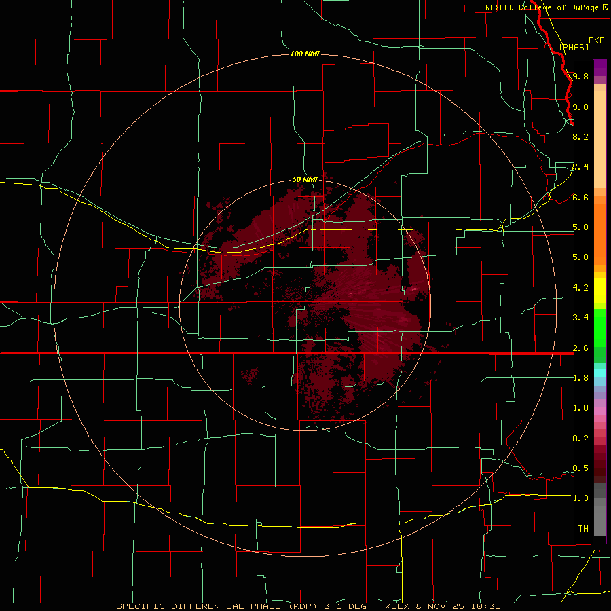Click the 1.0 value on the color scale
This screenshot has height=611, width=611.
[580, 408]
